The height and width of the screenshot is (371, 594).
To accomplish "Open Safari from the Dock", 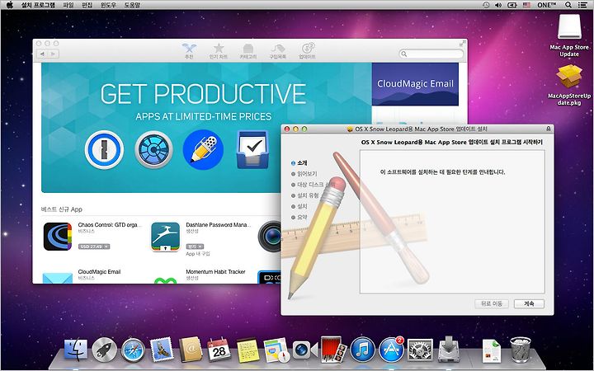I will [x=133, y=350].
